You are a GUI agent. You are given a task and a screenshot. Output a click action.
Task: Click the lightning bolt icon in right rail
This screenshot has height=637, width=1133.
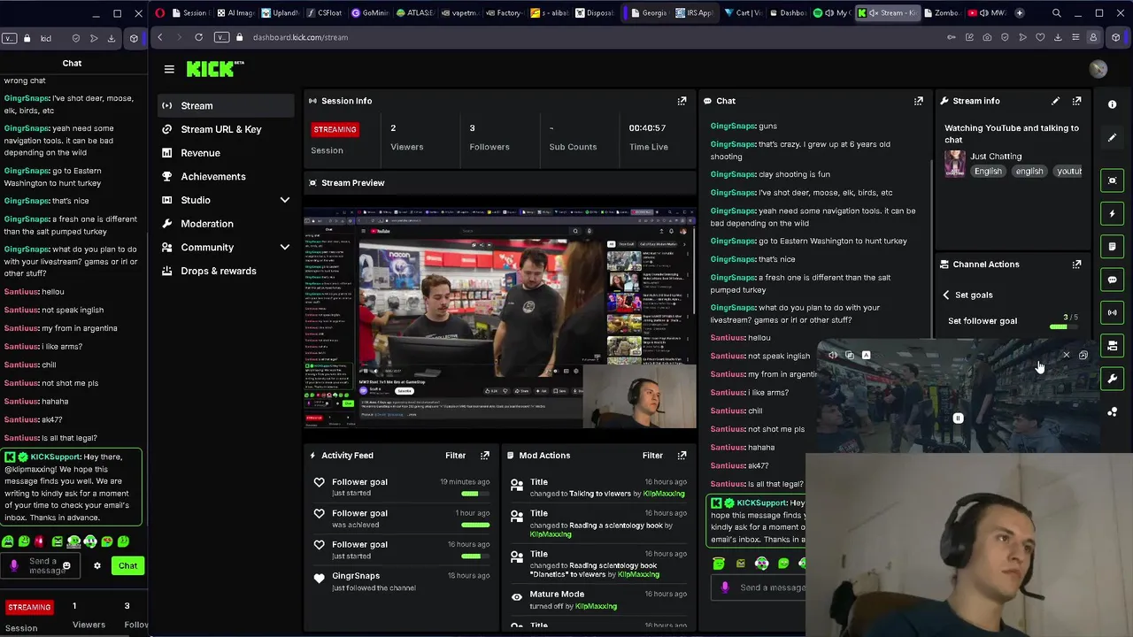coord(1113,213)
